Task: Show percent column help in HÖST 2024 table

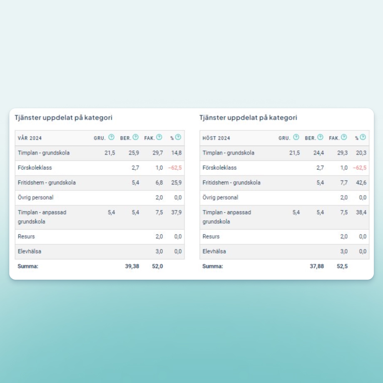Action: 363,137
